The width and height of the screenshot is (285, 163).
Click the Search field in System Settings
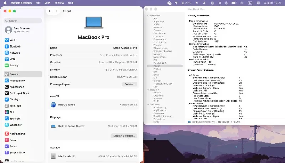click(23, 21)
